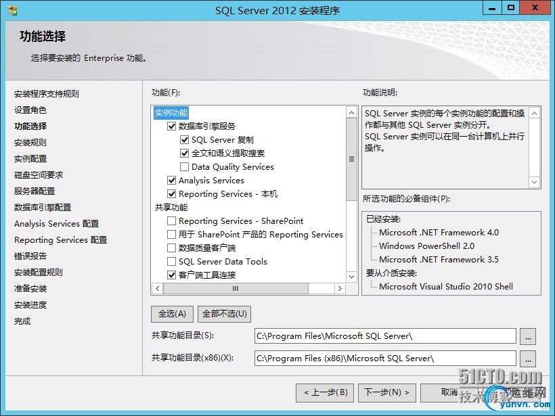Click 已经安装 prerequisites group
Image resolution: width=555 pixels, height=416 pixels.
click(383, 219)
